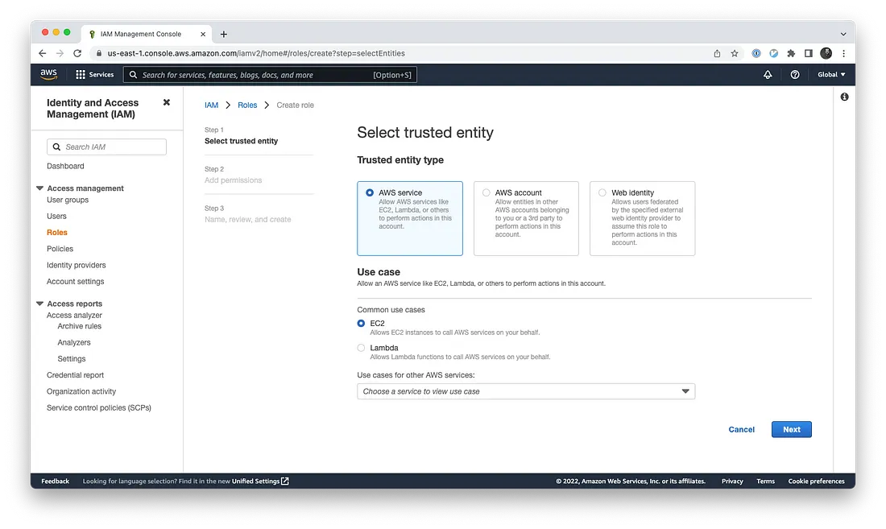Click the browser forward arrow
Screen dimensions: 886x529
pyautogui.click(x=60, y=53)
